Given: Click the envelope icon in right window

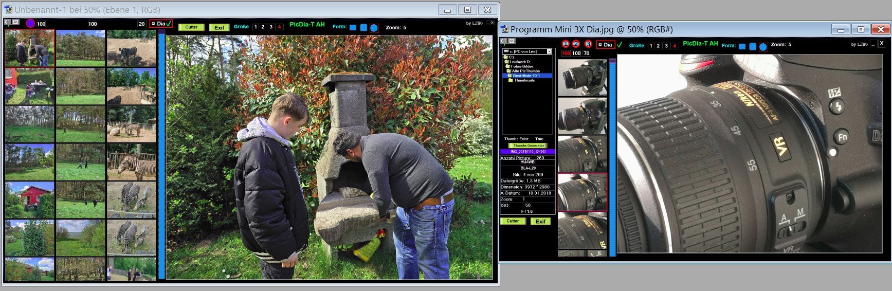Looking at the screenshot, I should pos(512,41).
